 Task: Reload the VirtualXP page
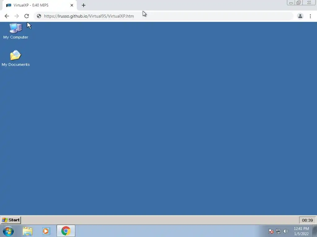tap(27, 16)
